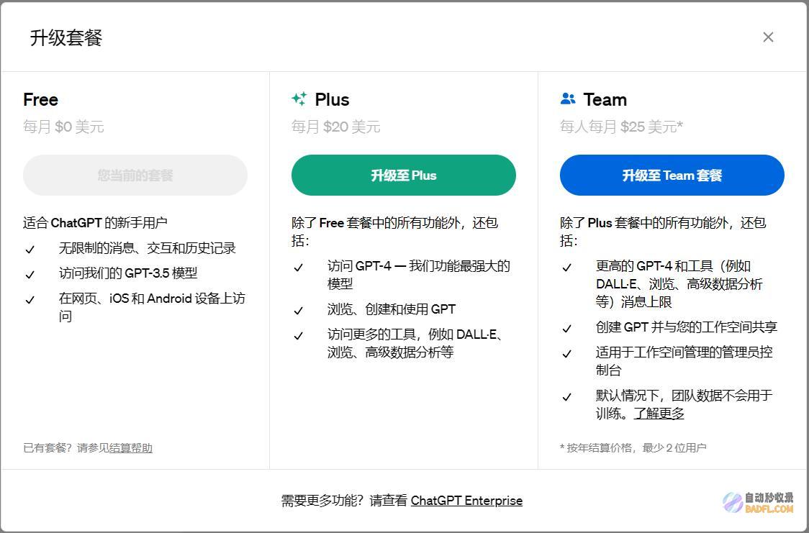Click 更高的 GPT-4 和工具 消息上限 text
Viewport: 809px width, 533px height.
(x=679, y=283)
